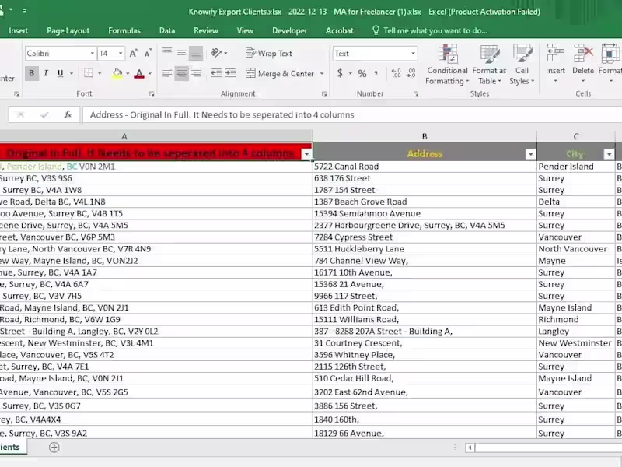This screenshot has height=467, width=622.
Task: Click the Orientation text angle icon
Action: click(x=217, y=53)
